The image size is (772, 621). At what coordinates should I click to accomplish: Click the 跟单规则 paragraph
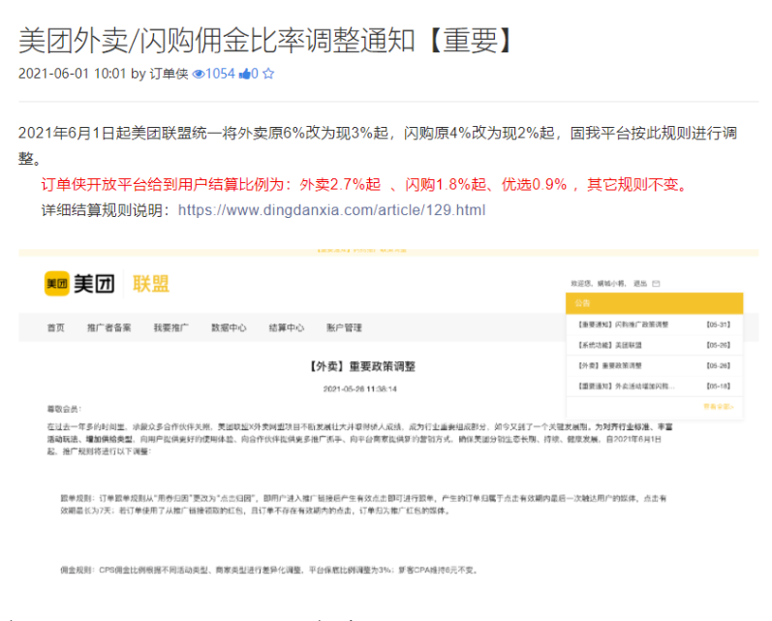(x=363, y=505)
